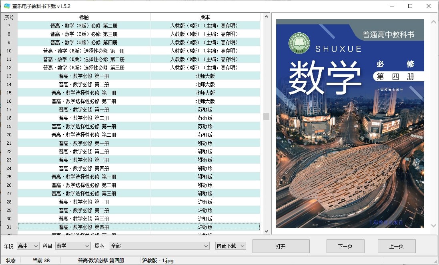
Task: Expand the 版本 dropdown set to 全部
Action: [159, 246]
